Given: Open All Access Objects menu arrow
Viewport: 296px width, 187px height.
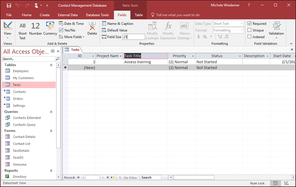Looking at the screenshot, I should [53, 51].
